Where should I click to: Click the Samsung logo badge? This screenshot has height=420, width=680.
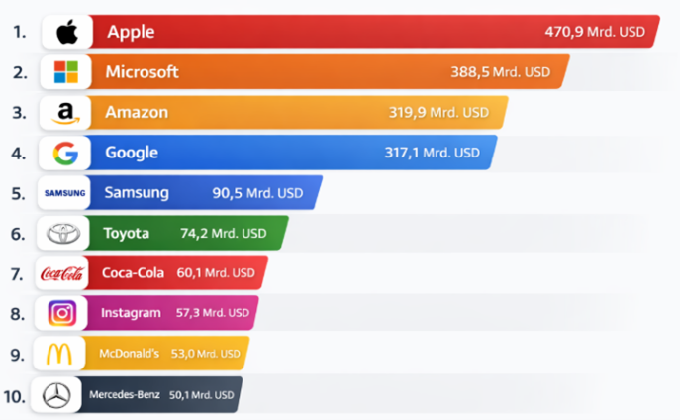tap(65, 193)
